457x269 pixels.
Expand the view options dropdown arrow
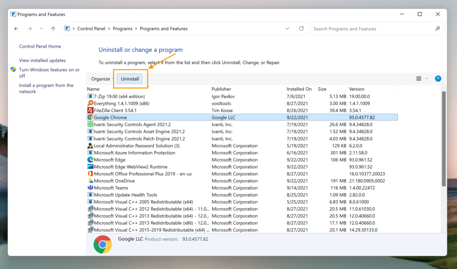click(x=427, y=79)
